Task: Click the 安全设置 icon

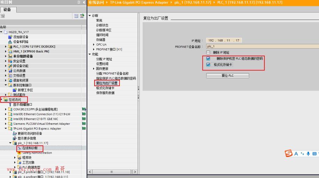Action: (x=10, y=61)
